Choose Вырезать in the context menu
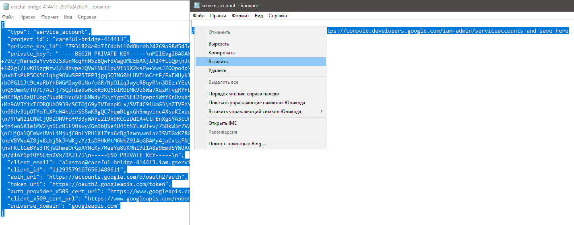The height and width of the screenshot is (225, 574). coord(261,44)
